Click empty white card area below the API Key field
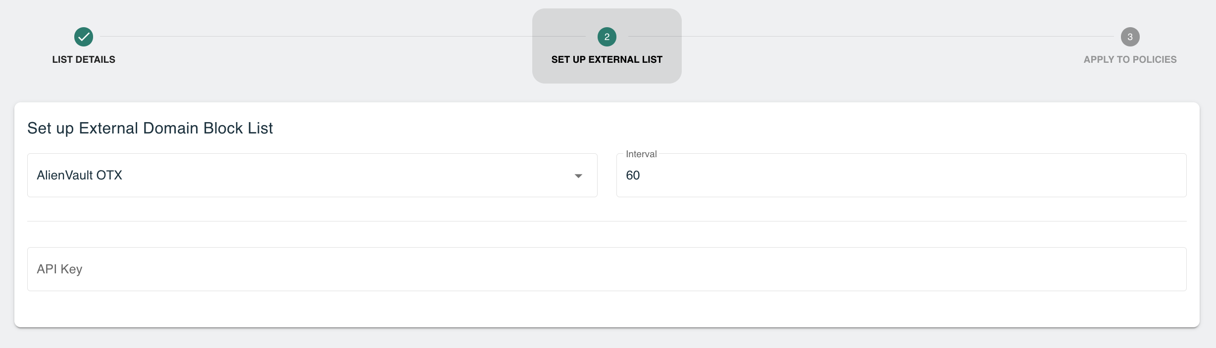Viewport: 1216px width, 348px height. (x=607, y=309)
